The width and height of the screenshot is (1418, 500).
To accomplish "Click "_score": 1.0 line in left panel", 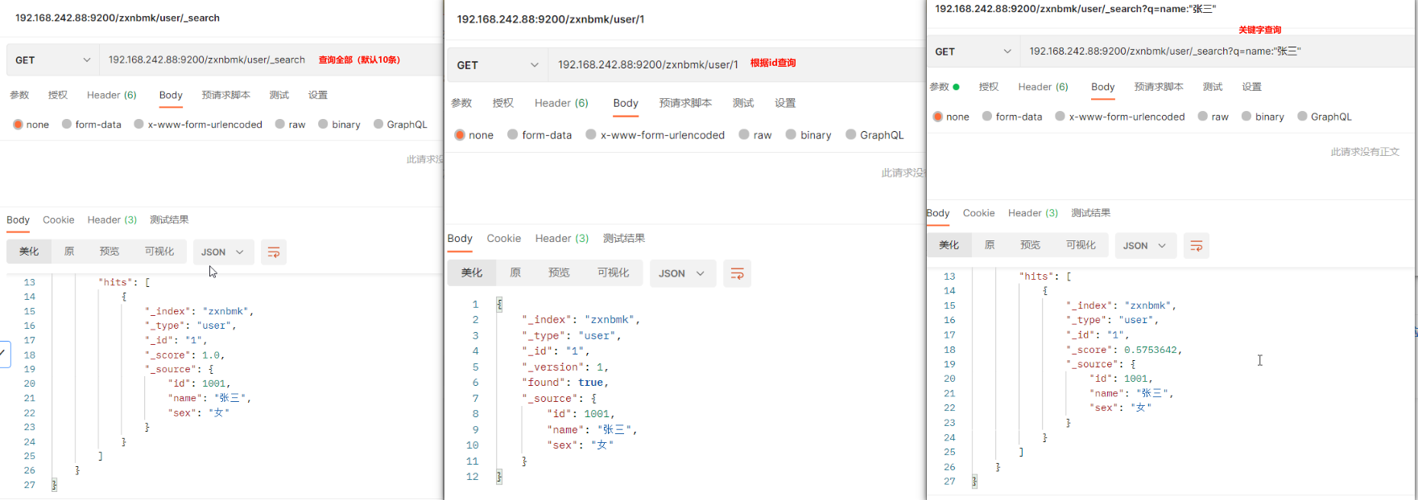I will click(184, 355).
